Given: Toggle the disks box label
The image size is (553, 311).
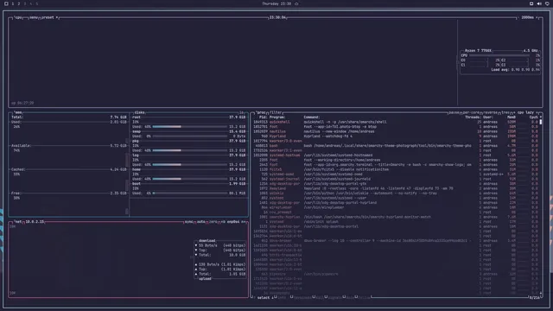Looking at the screenshot, I should point(139,112).
